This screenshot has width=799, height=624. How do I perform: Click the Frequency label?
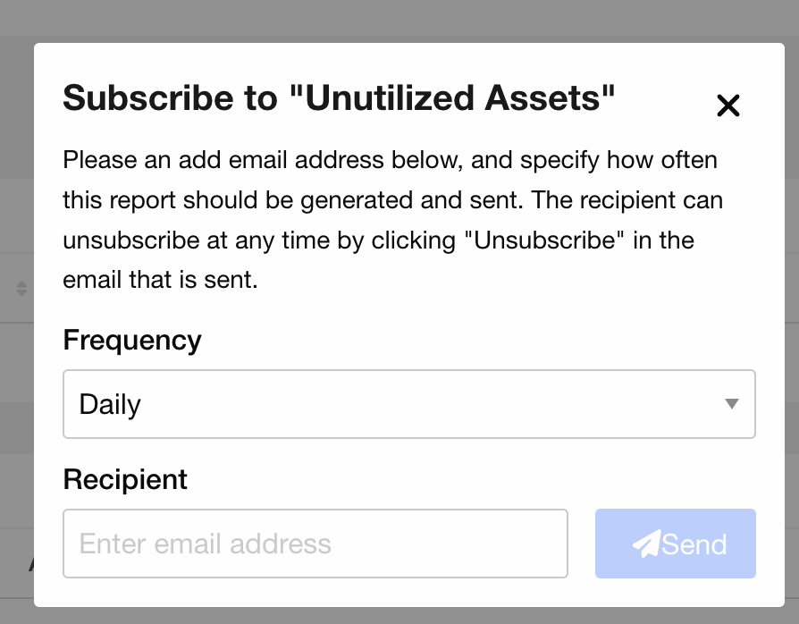[132, 340]
